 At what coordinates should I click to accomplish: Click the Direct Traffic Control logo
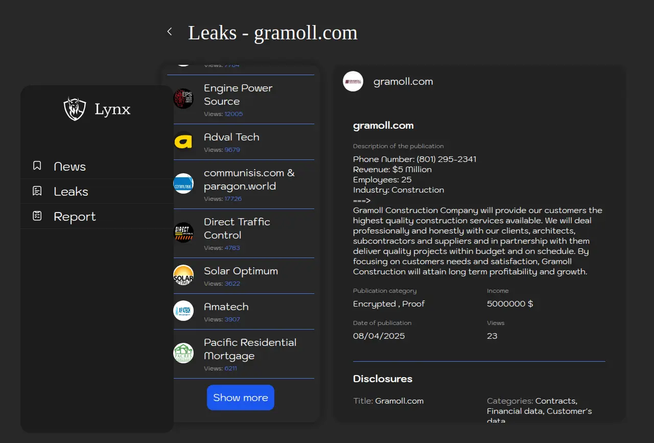183,232
